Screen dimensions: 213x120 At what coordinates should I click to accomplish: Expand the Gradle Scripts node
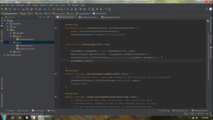click(5, 55)
